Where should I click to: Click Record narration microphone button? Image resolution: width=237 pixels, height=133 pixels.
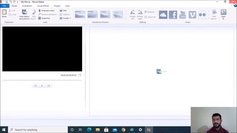click(47, 14)
